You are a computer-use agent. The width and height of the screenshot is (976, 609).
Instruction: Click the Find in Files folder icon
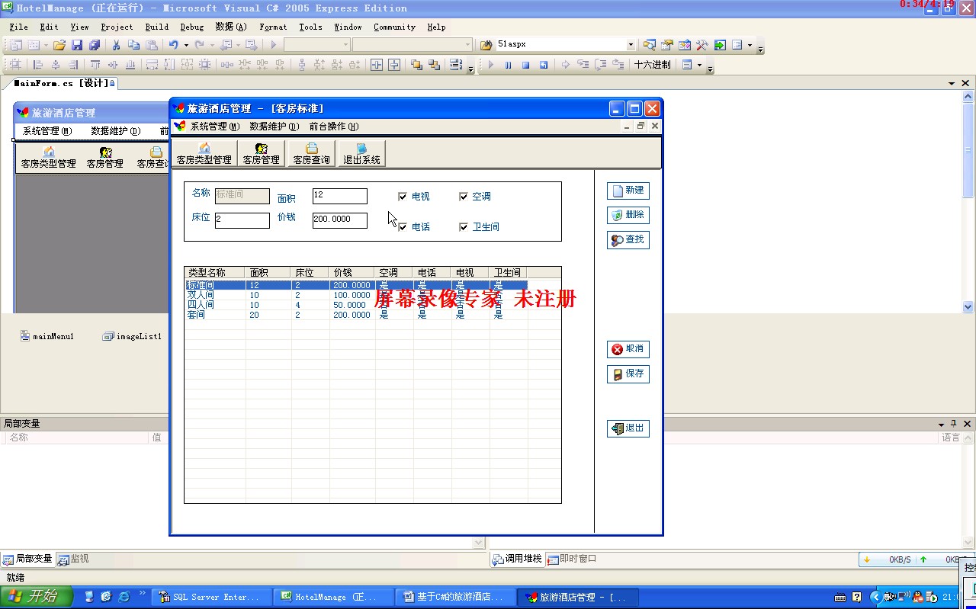(x=486, y=45)
